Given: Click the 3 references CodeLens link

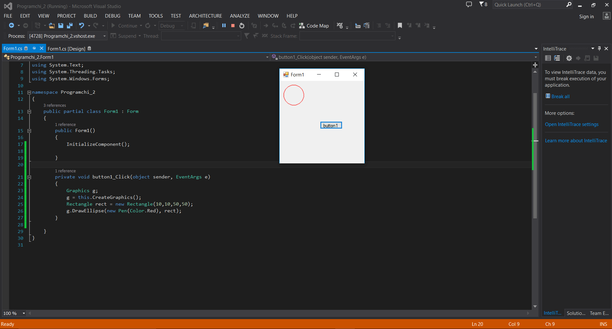Looking at the screenshot, I should 55,105.
